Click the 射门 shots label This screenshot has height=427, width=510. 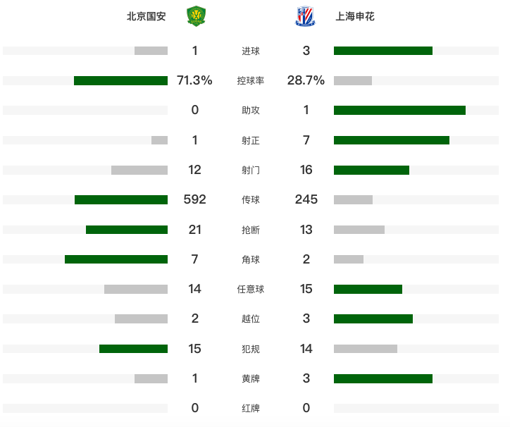(x=251, y=170)
